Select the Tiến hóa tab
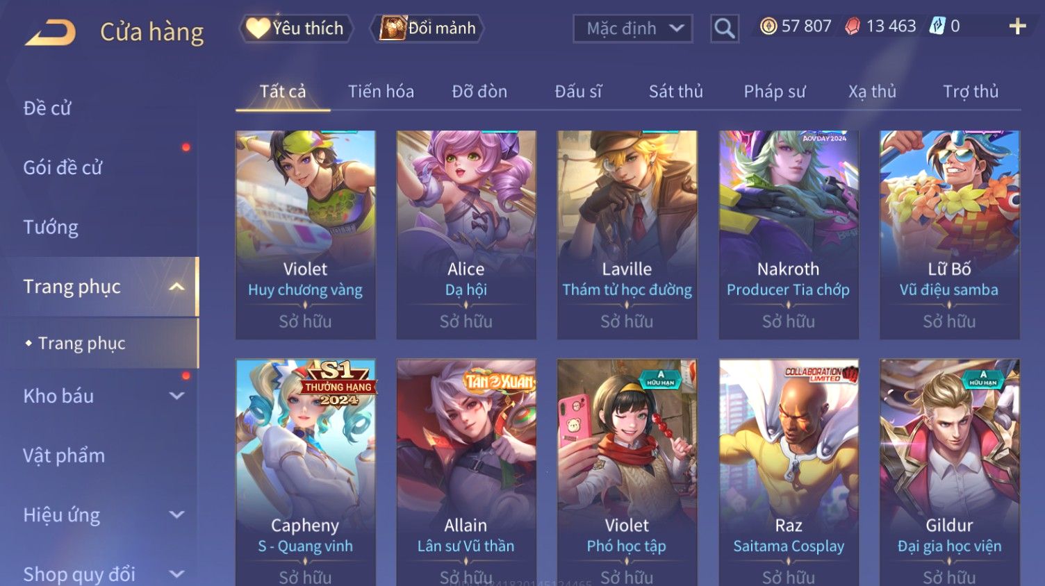Screen dimensions: 1045x586 click(381, 92)
